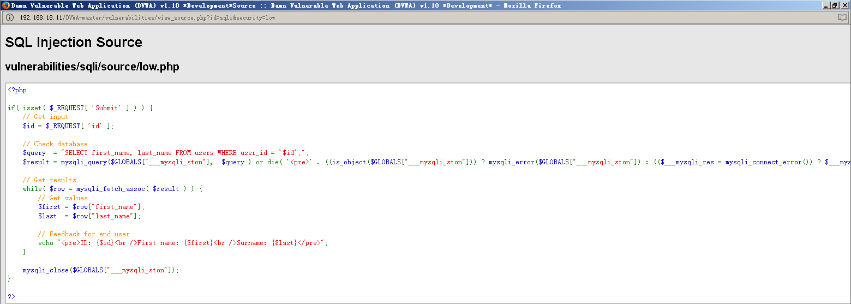Click the '// Feedback for end user' comment

pos(83,234)
